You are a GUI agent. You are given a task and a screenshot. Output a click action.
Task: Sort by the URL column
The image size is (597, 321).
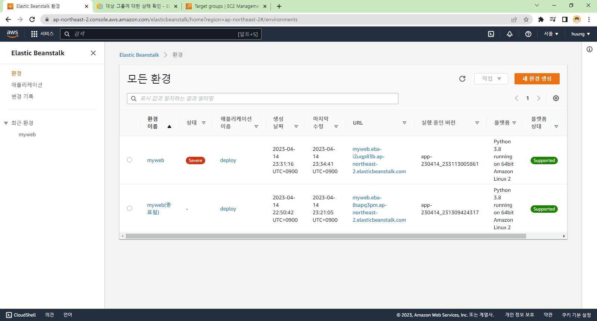[x=404, y=123]
